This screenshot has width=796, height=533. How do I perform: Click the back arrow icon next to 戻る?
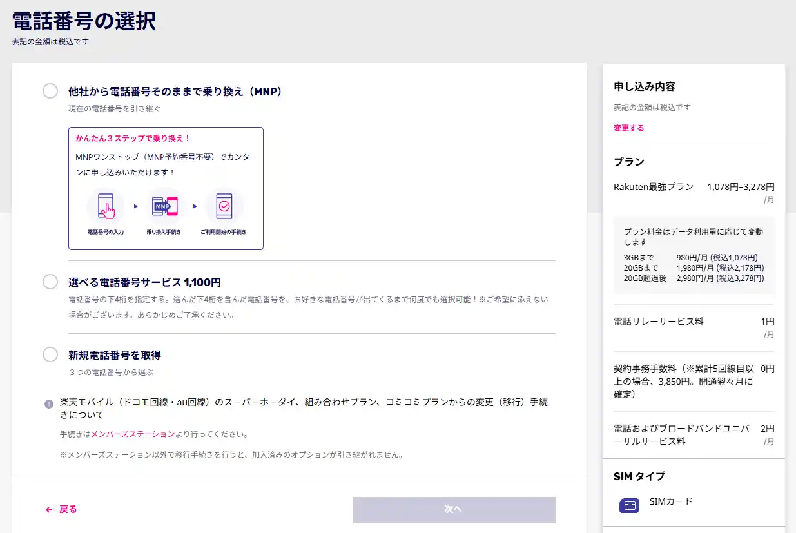(49, 509)
